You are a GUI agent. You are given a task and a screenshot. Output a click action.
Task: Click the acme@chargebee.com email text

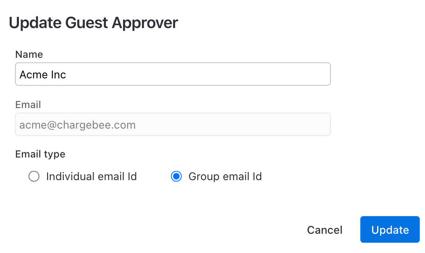click(77, 125)
